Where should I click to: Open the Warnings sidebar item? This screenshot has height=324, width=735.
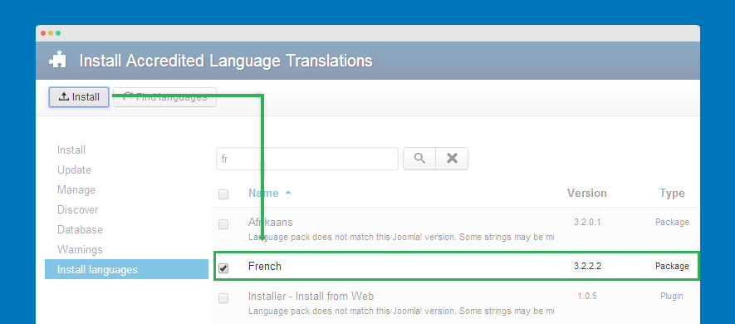(x=80, y=249)
